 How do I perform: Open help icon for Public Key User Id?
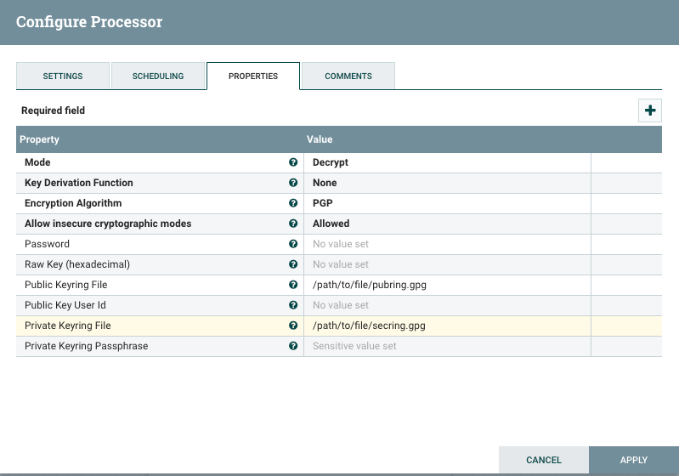click(x=293, y=305)
